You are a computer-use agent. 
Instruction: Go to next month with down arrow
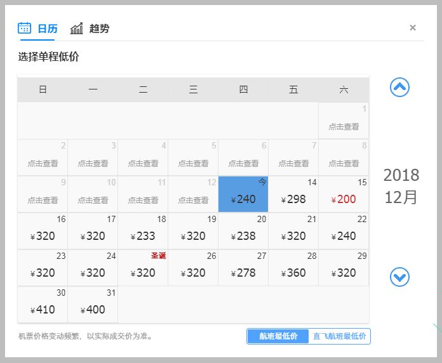coord(399,277)
